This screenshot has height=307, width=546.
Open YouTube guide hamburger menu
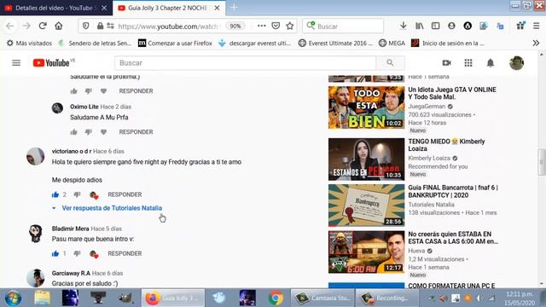(x=16, y=63)
